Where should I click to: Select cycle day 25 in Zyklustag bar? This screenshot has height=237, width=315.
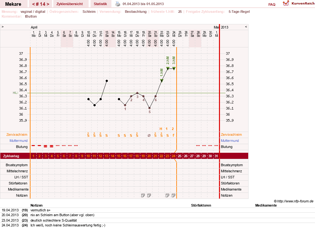[x=179, y=156]
